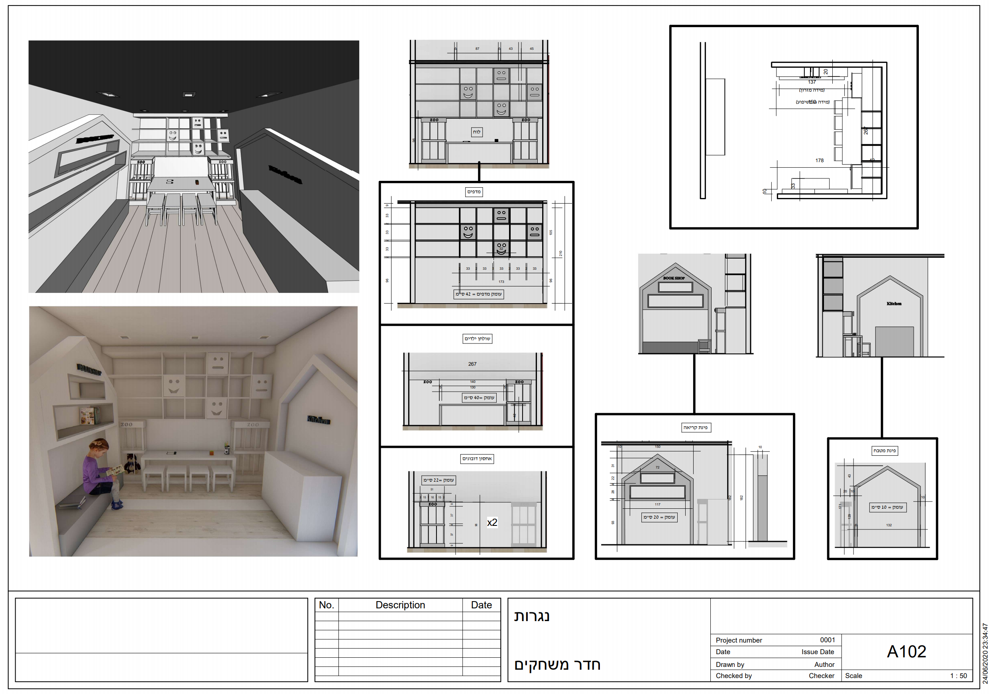Select the BOOK SHOP house elevation drawing
This screenshot has width=989, height=694.
[695, 304]
